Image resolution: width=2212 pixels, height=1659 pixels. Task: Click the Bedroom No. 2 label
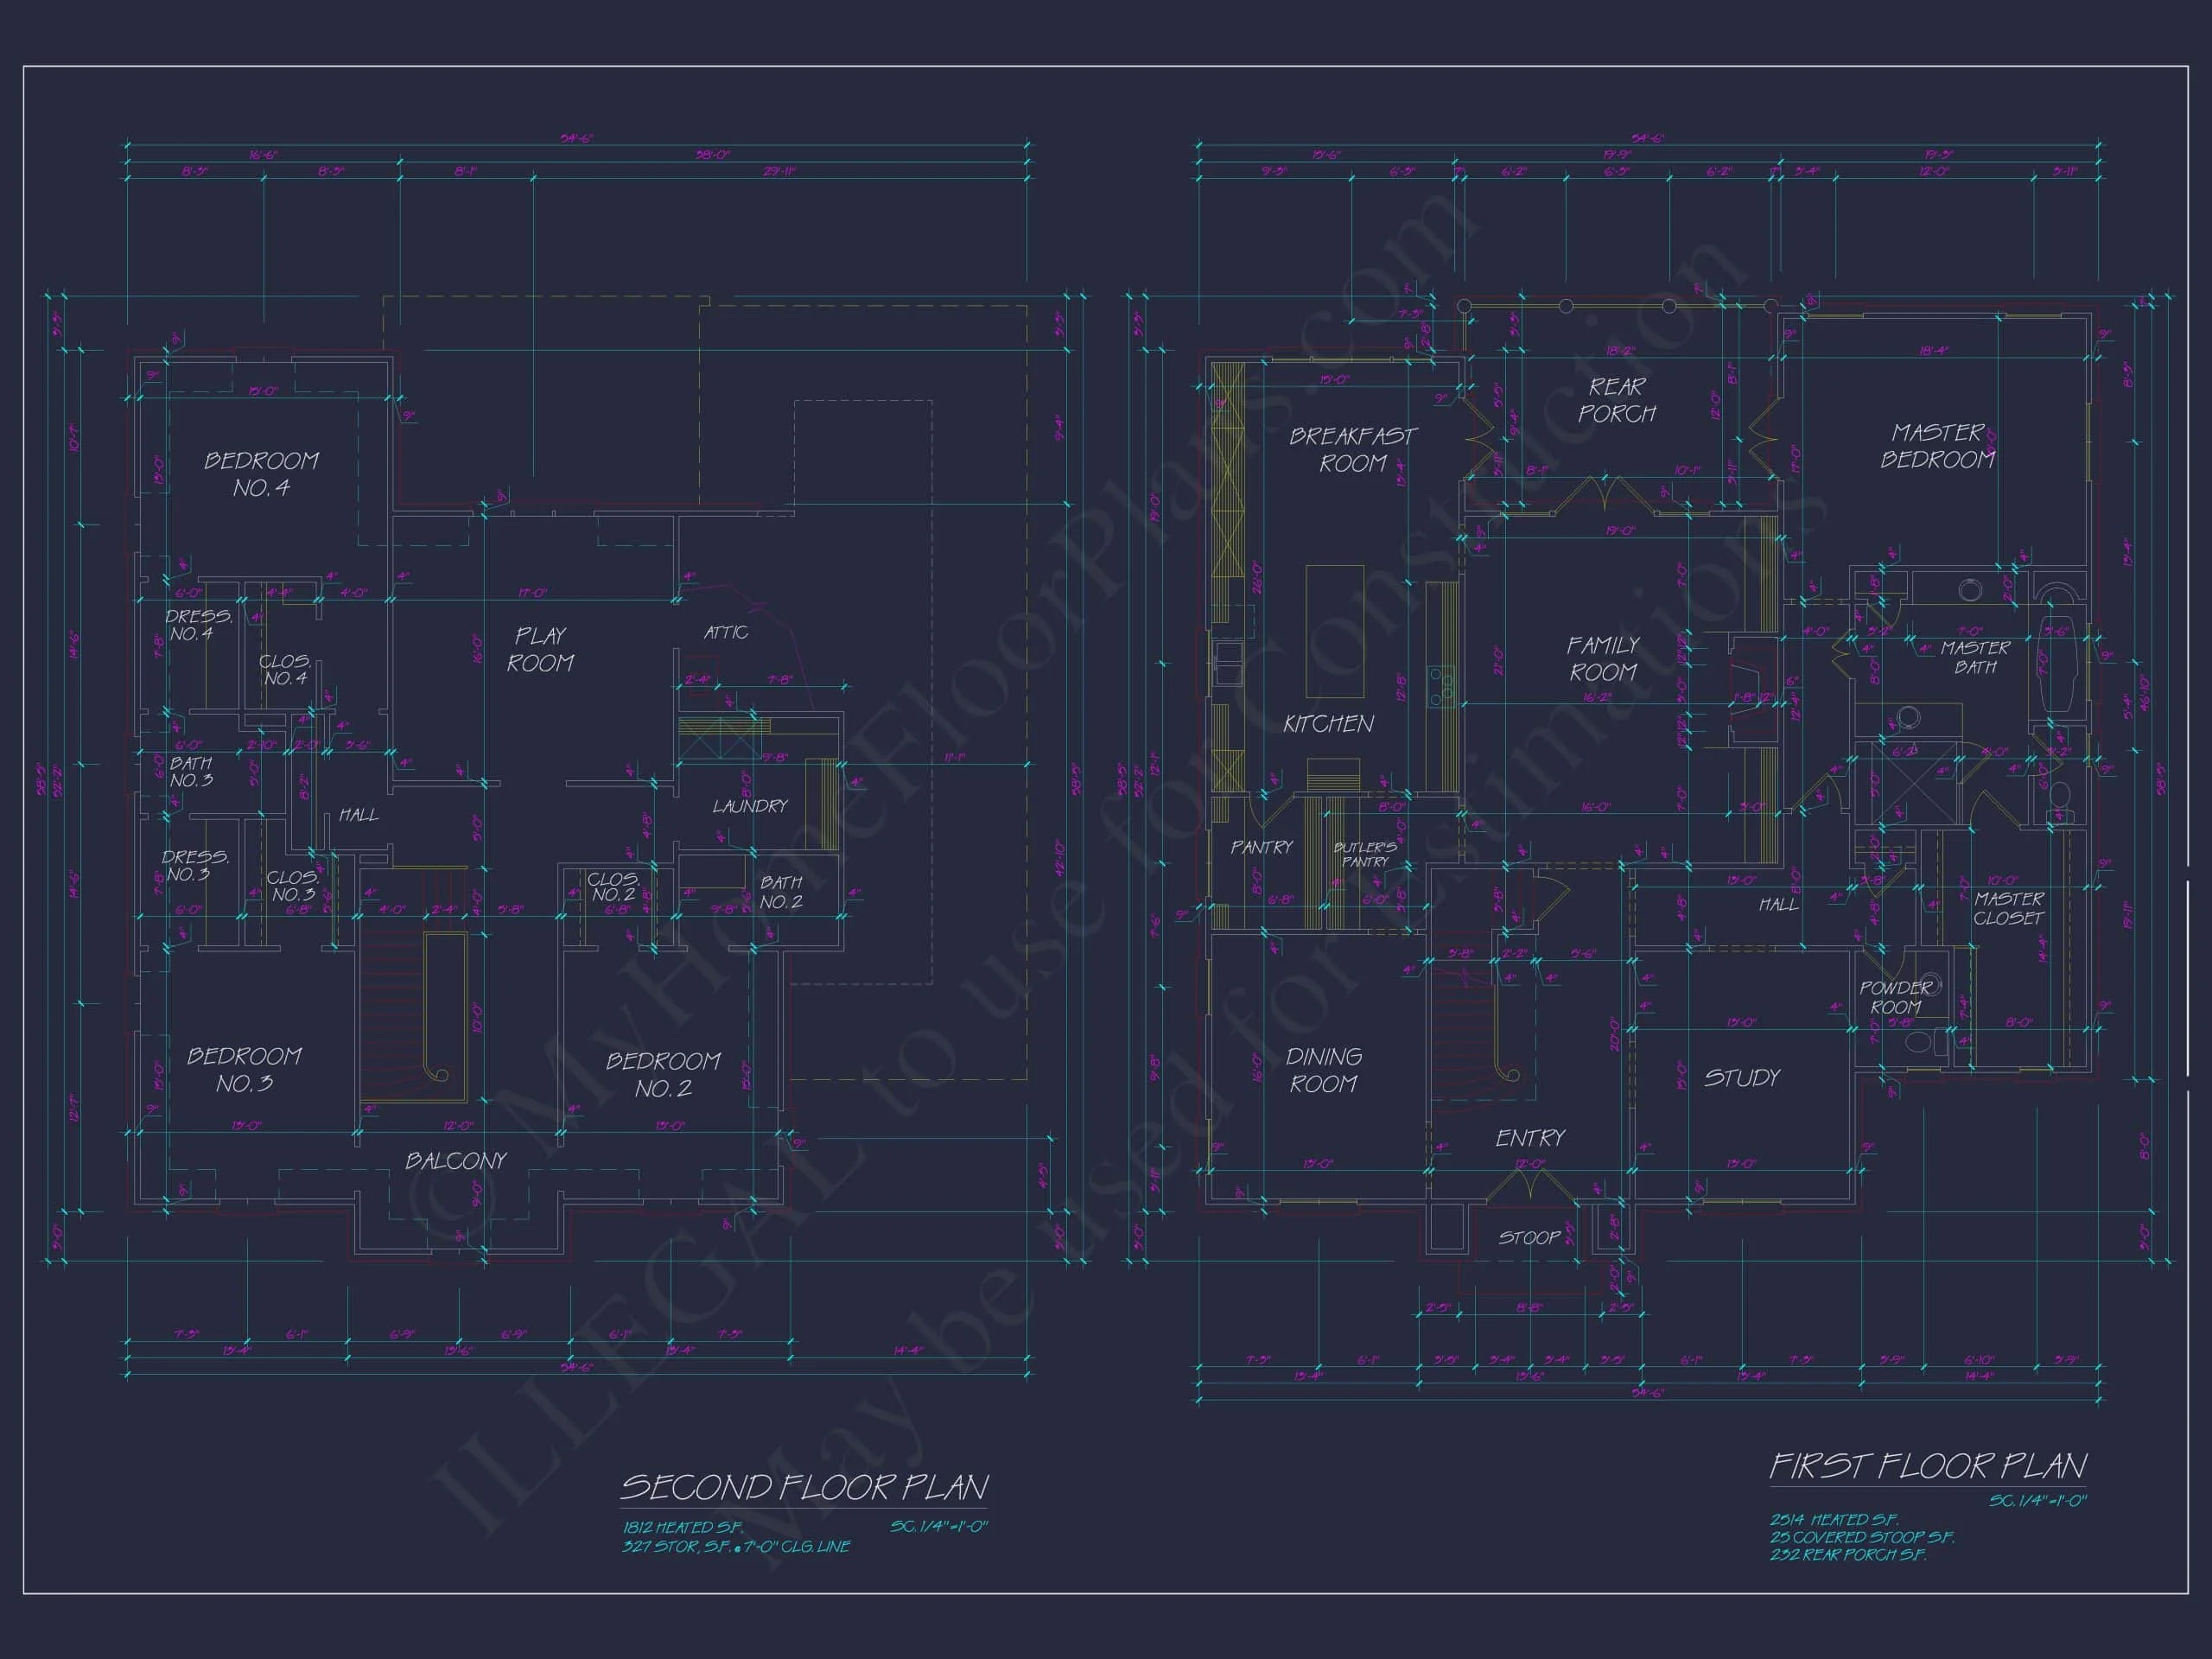click(663, 1075)
